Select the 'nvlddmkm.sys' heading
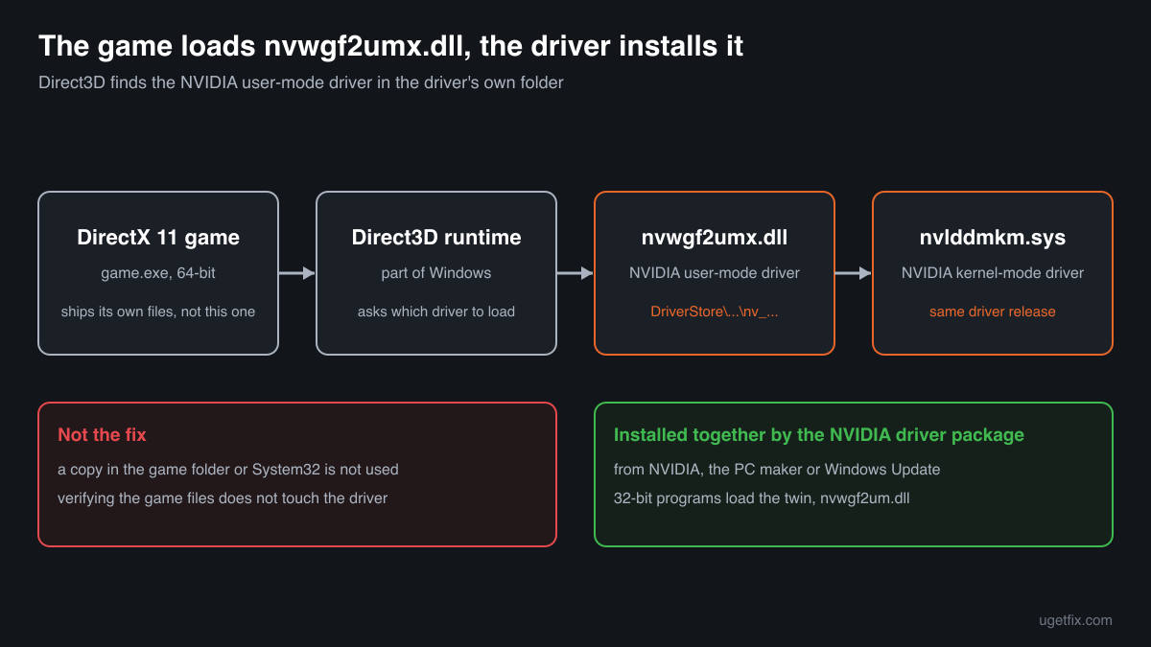The height and width of the screenshot is (647, 1151). tap(993, 238)
